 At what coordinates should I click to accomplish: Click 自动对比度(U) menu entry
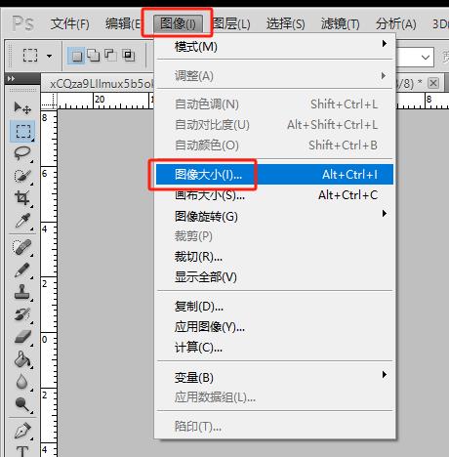click(x=275, y=125)
